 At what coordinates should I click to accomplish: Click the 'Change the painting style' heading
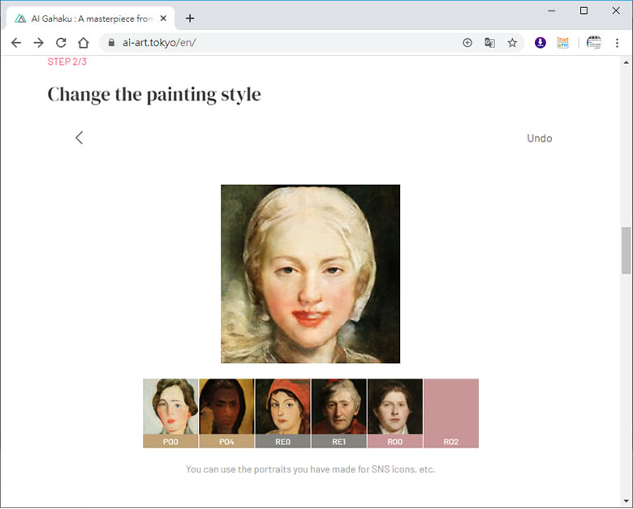coord(154,95)
